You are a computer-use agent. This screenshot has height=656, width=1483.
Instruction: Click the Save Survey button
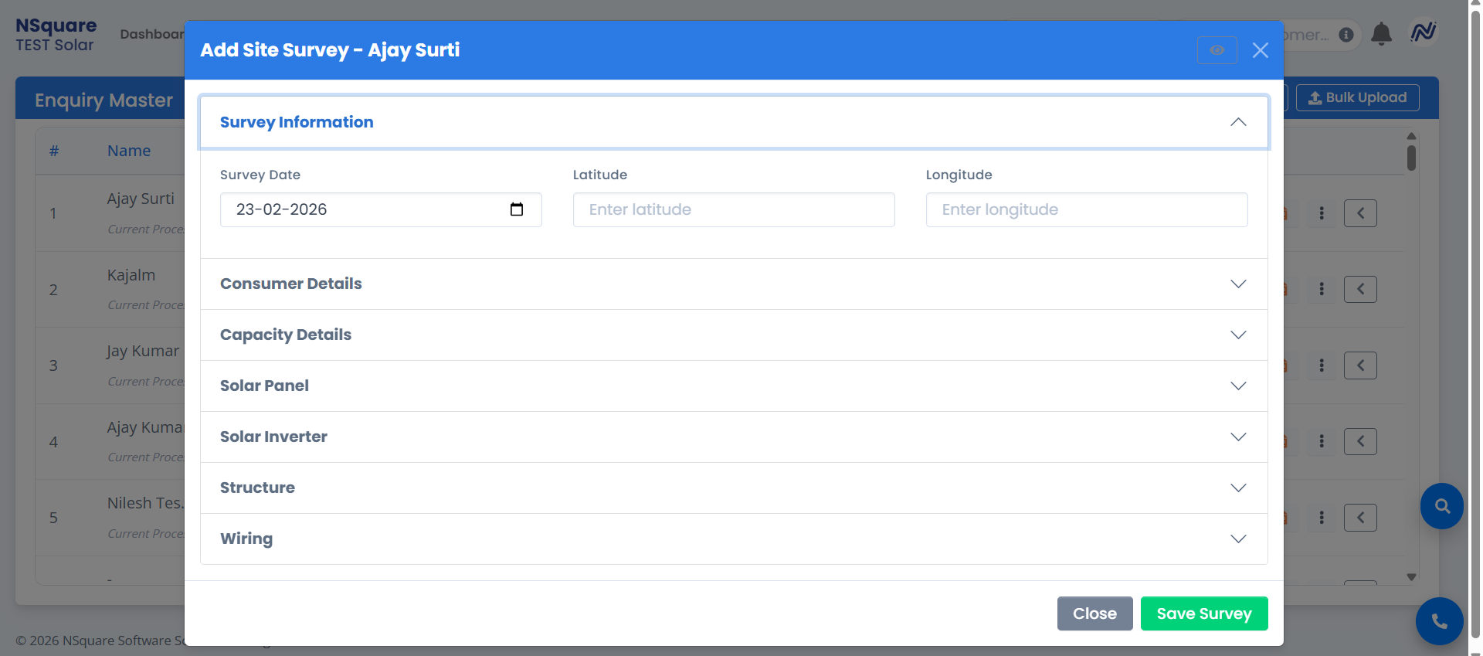coord(1203,614)
